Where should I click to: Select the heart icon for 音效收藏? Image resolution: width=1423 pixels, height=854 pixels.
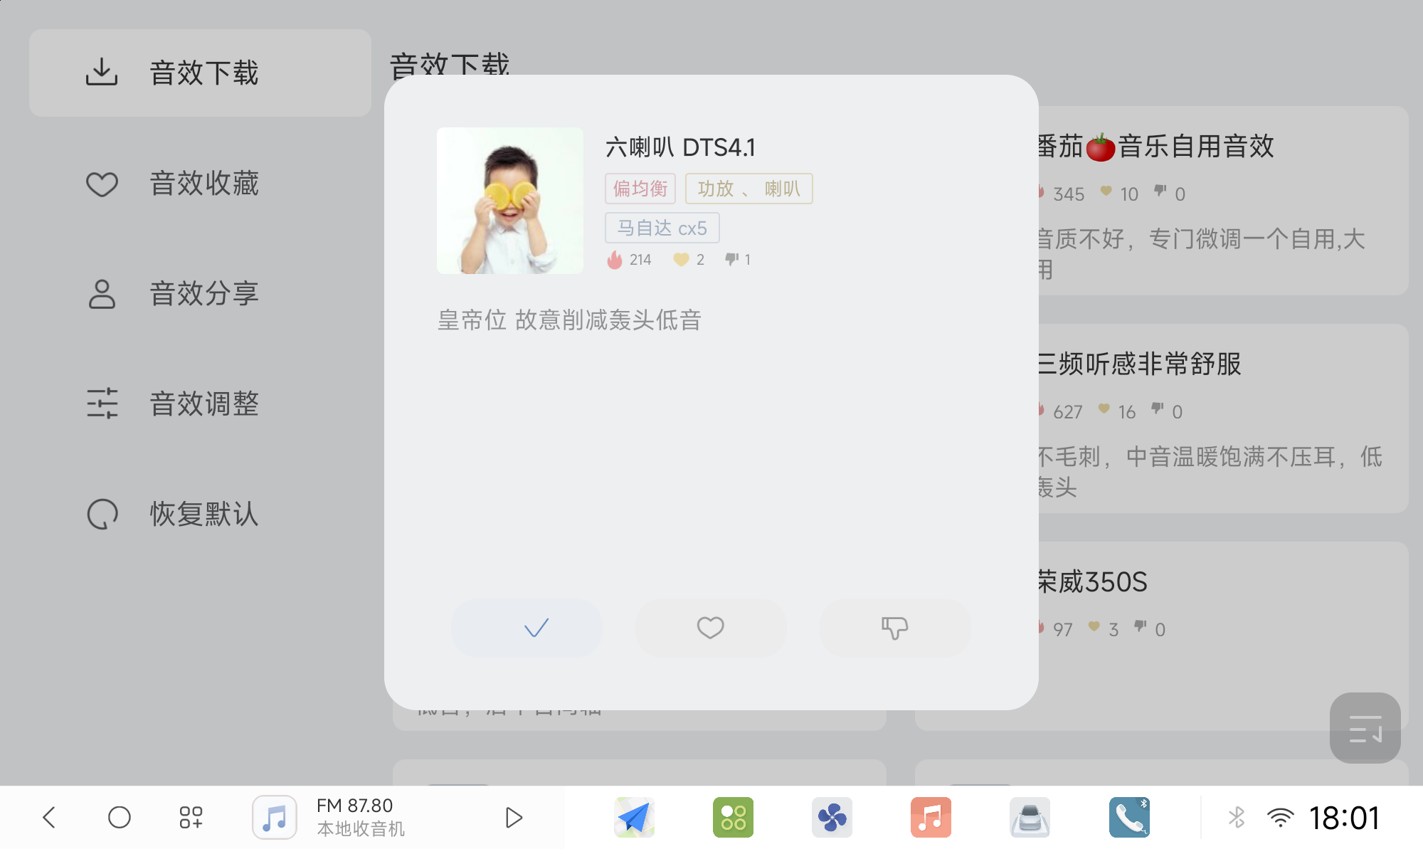pos(102,184)
